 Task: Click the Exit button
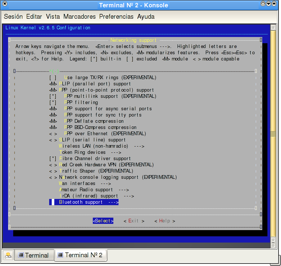(134, 221)
